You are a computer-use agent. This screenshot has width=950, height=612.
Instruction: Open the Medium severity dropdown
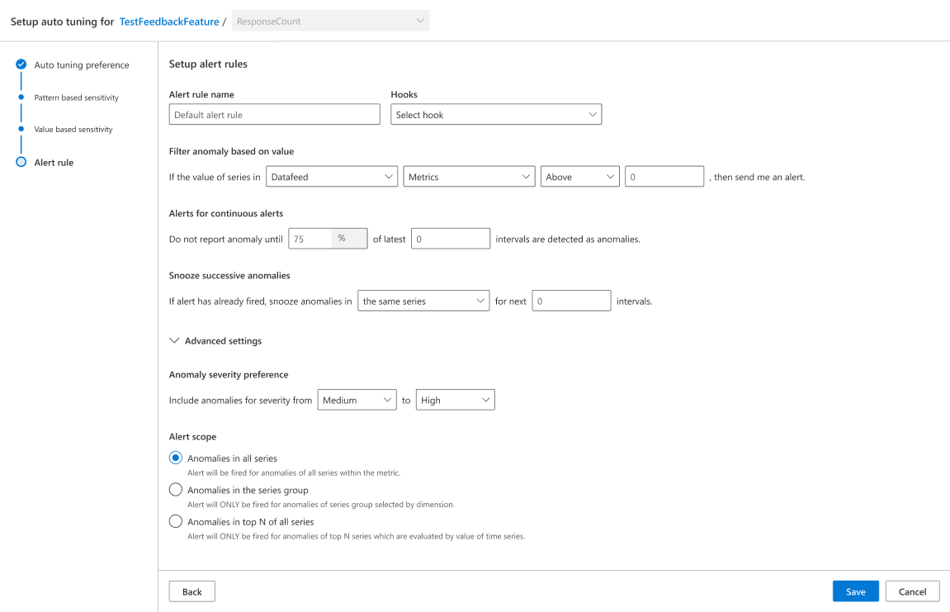coord(357,401)
